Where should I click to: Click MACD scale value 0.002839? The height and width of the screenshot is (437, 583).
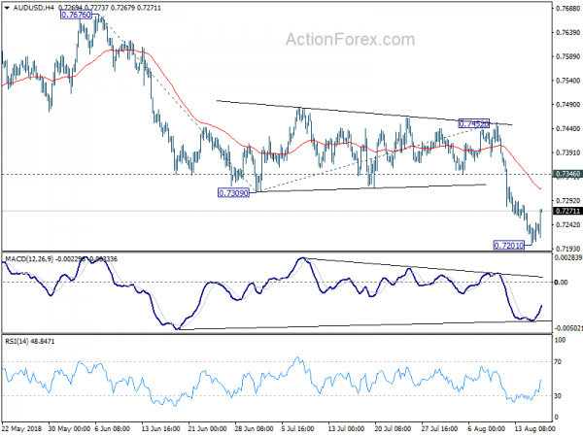point(568,257)
